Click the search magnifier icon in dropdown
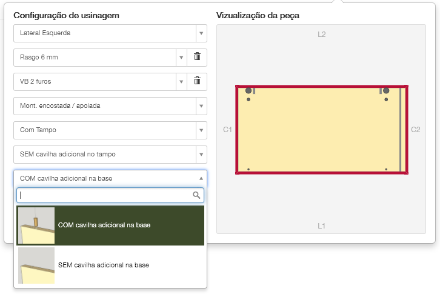Viewport: 440px width, 294px height. pos(196,195)
